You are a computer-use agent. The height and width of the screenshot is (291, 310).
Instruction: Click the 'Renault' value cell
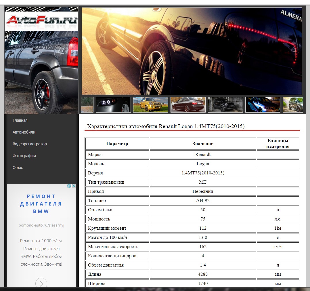click(203, 155)
